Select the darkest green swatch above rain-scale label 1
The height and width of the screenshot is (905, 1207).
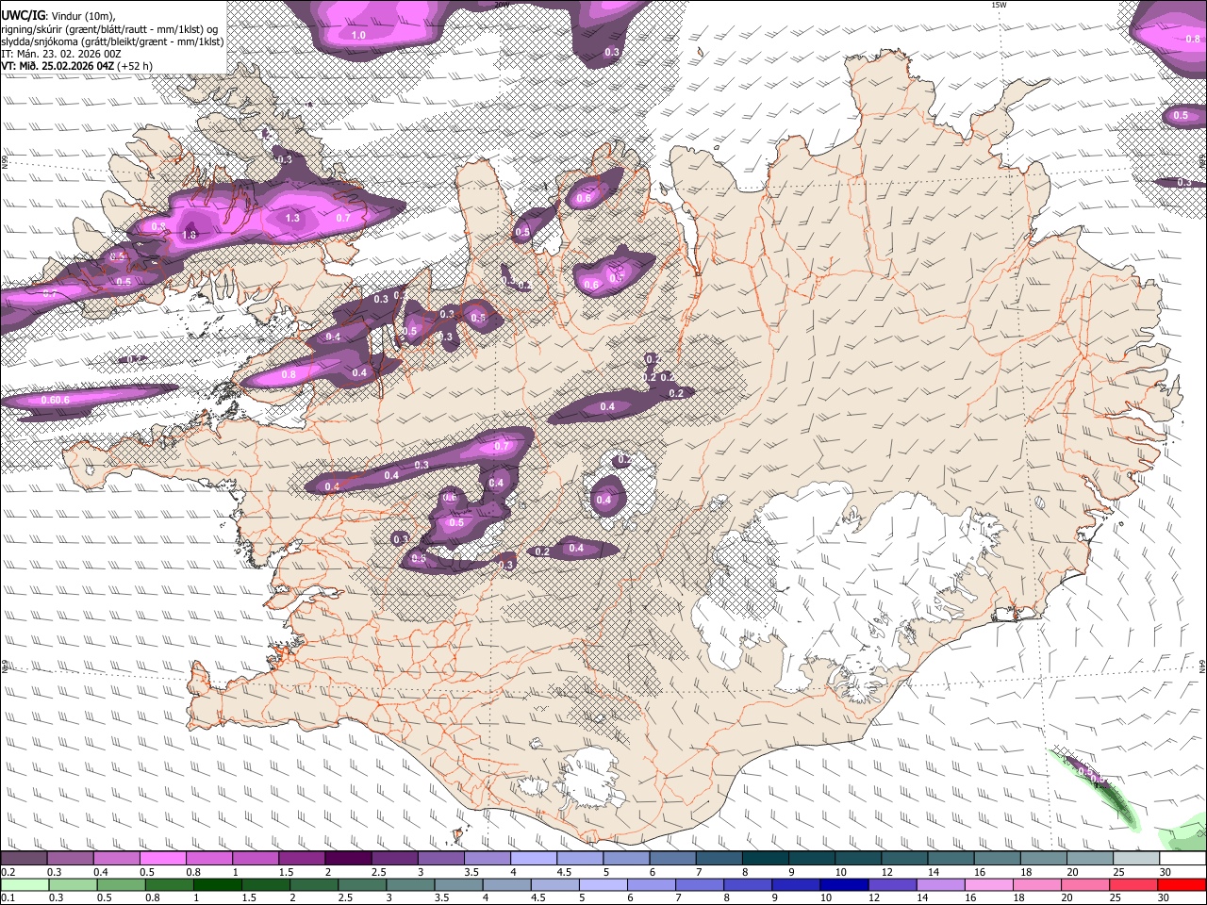217,884
